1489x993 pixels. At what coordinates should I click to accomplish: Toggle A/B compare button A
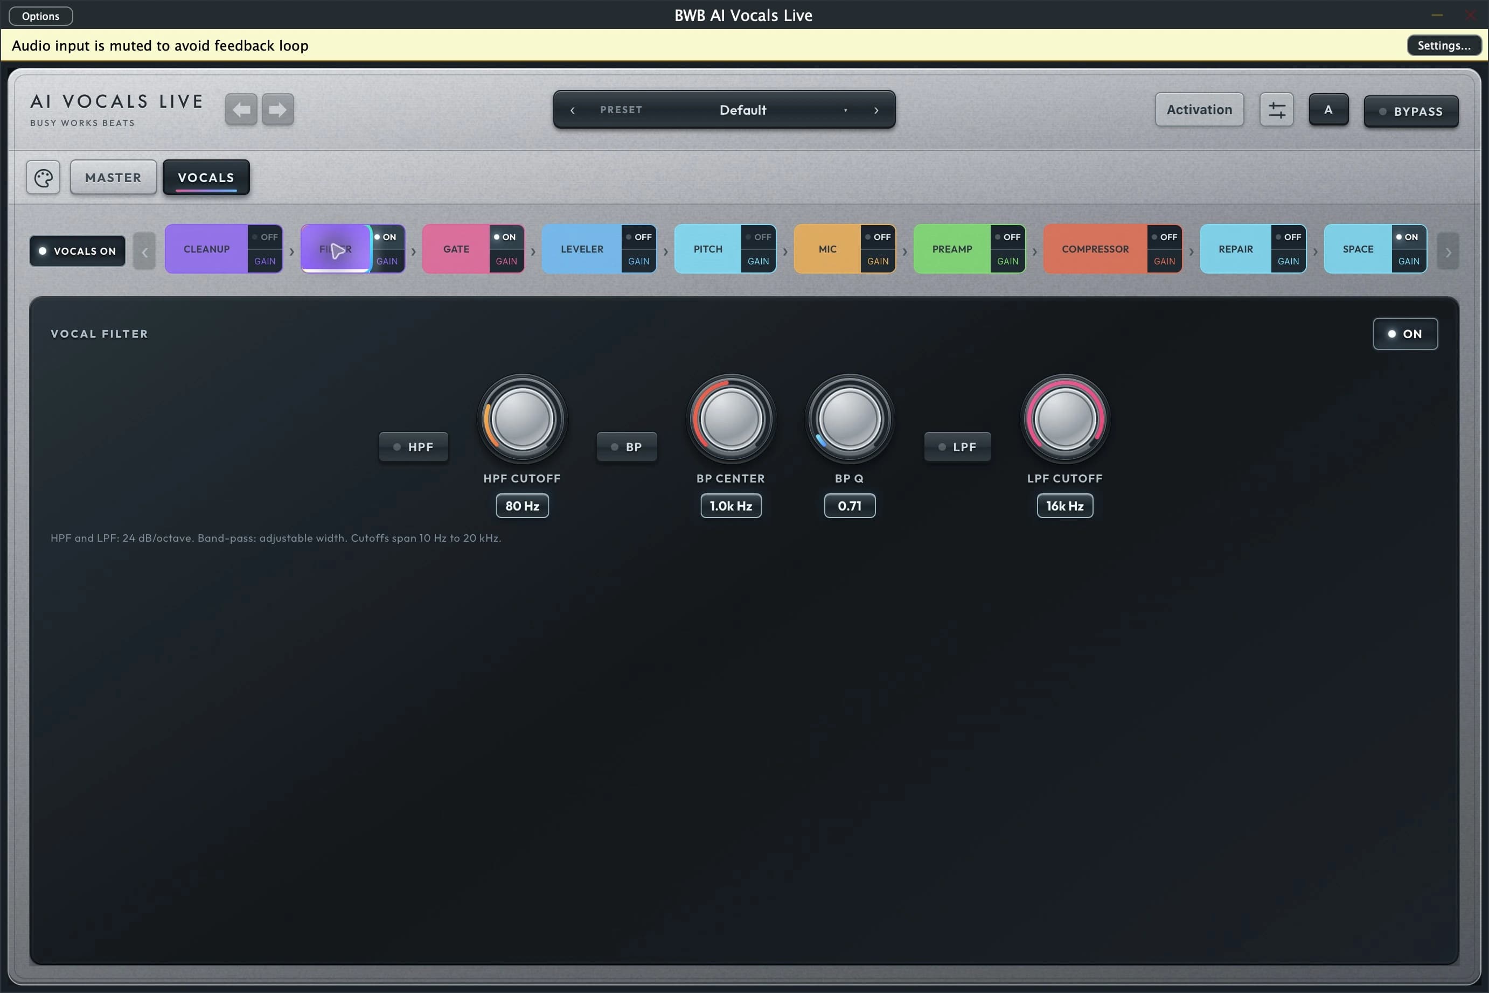(1328, 109)
